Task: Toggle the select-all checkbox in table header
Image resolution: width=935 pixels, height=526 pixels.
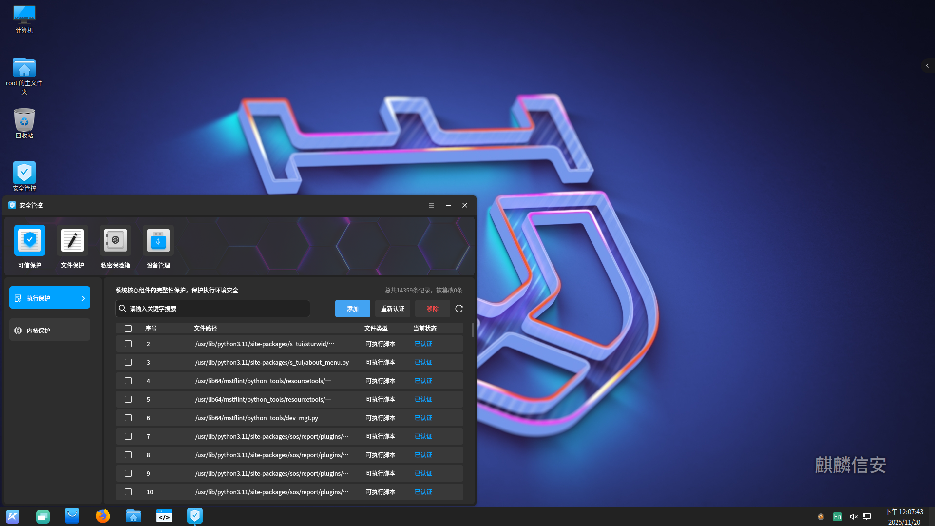Action: tap(128, 329)
